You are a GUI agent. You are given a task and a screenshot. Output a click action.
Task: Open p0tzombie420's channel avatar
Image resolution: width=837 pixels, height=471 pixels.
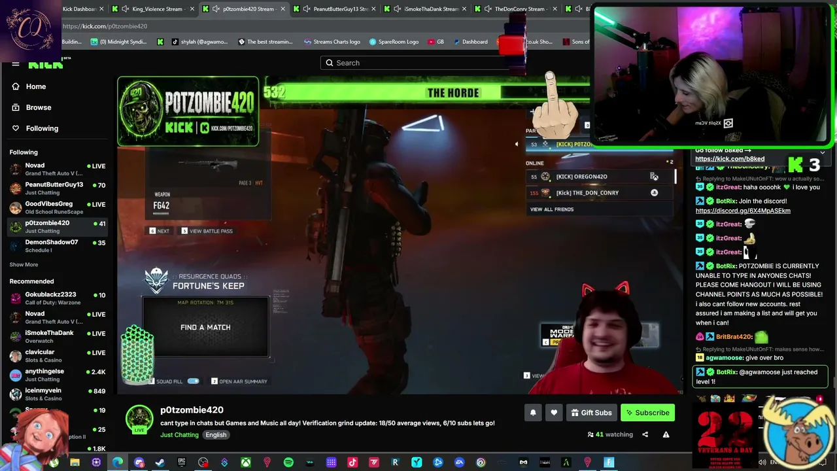139,419
